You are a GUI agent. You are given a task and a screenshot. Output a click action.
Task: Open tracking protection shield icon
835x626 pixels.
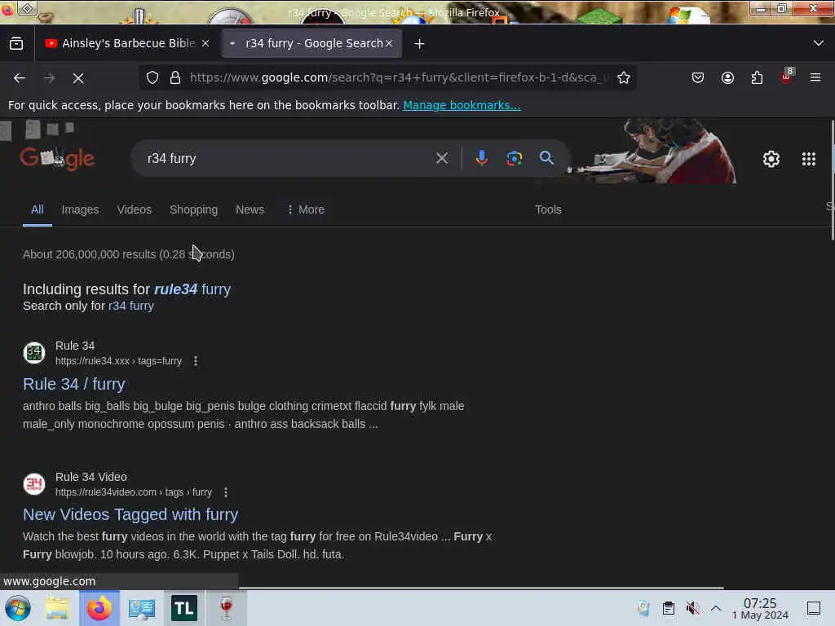coord(152,77)
